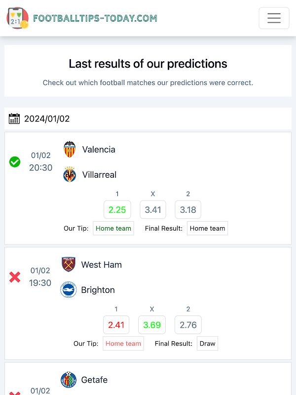Click the 2.76 away odds box

(x=188, y=325)
